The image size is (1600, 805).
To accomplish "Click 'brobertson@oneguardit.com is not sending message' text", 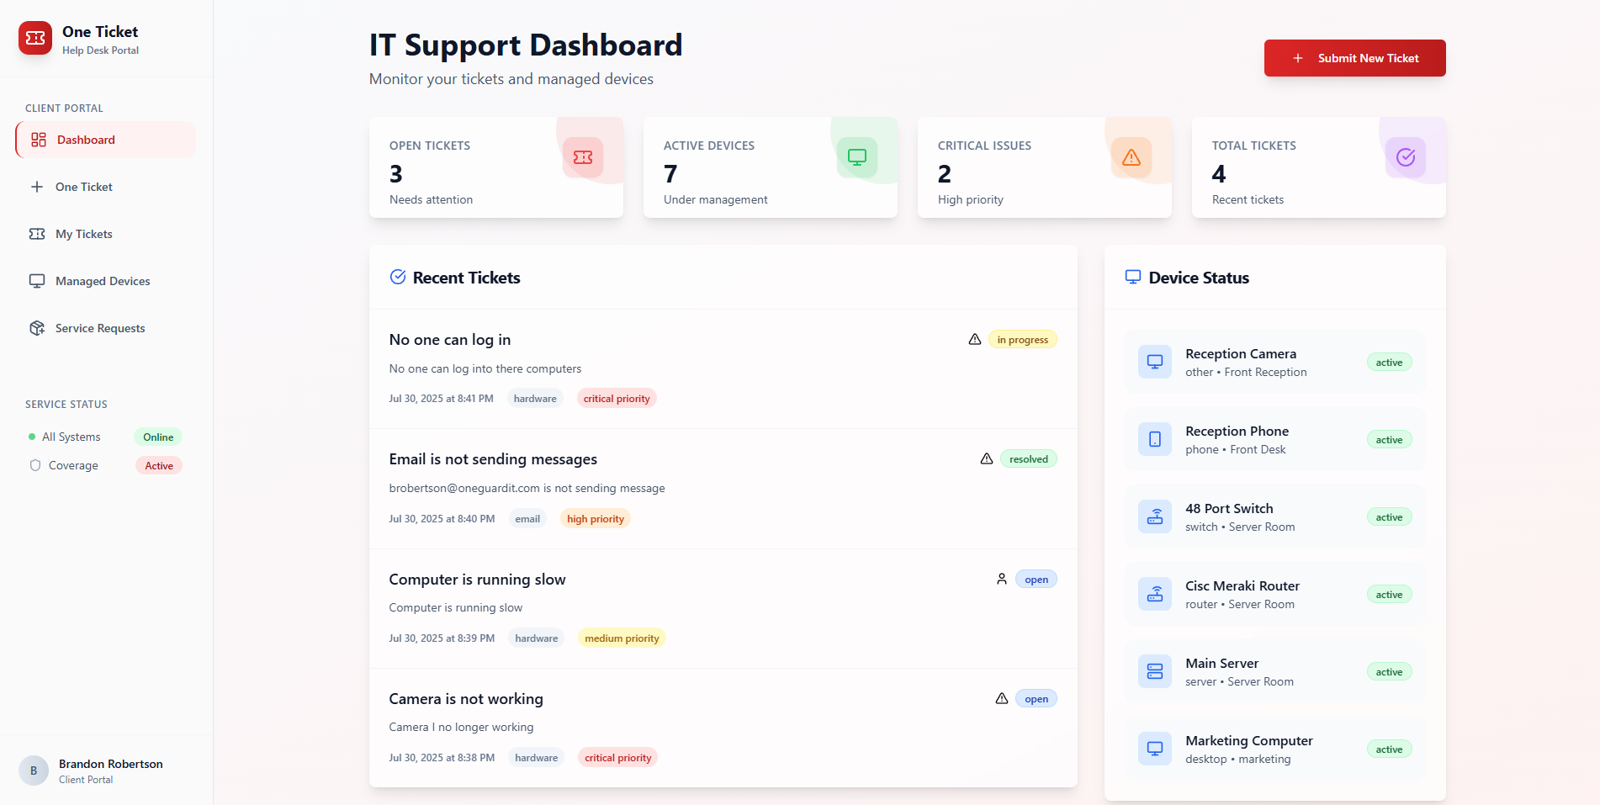I will point(527,488).
